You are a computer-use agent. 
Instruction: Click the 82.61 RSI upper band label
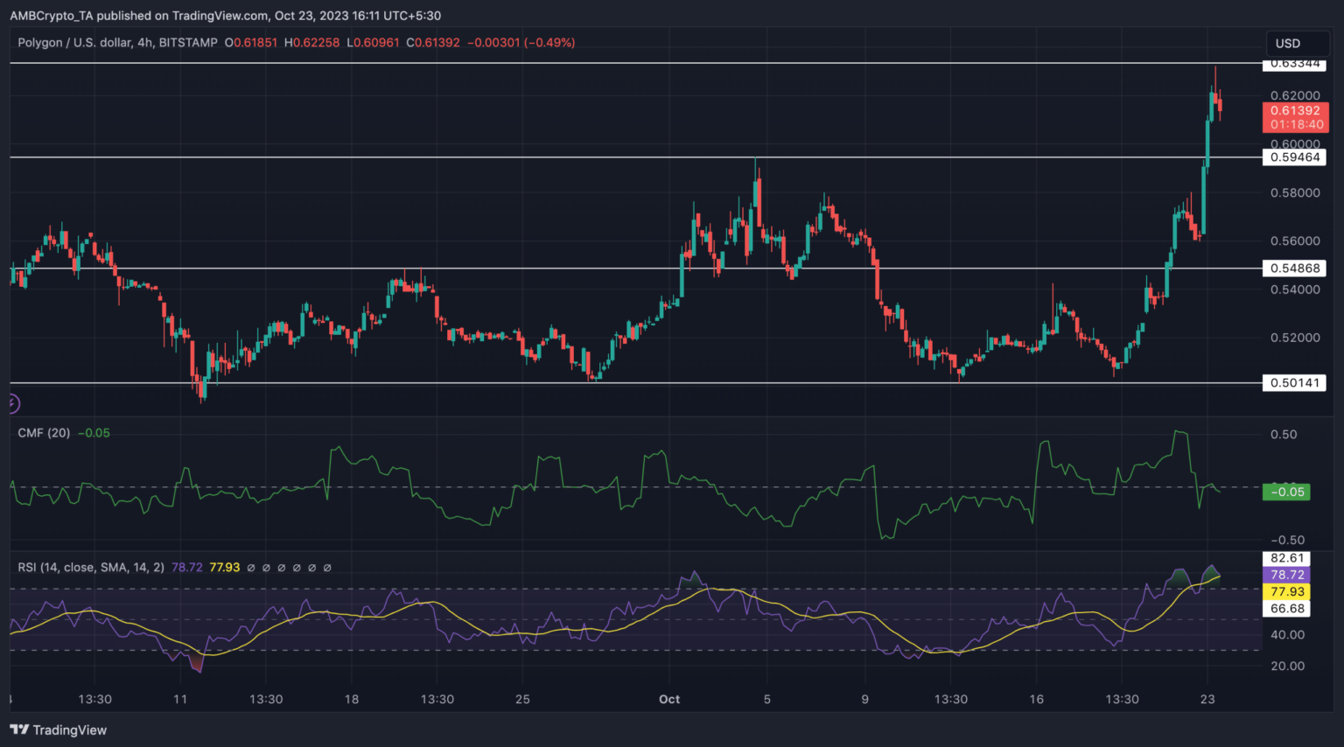click(1287, 558)
